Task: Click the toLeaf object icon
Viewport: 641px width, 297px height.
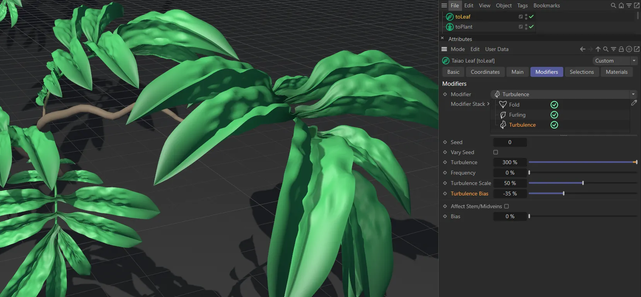Action: click(450, 17)
